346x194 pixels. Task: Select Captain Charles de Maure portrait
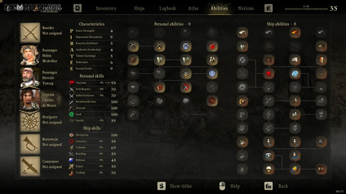[x=30, y=100]
